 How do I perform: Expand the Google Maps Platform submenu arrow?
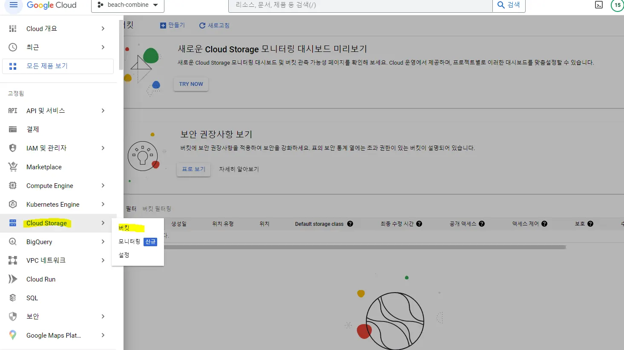pos(103,335)
